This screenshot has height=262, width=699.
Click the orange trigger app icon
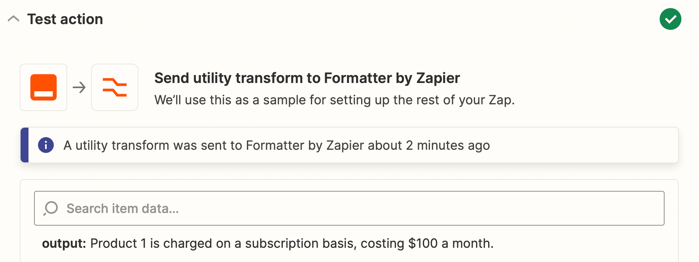44,87
